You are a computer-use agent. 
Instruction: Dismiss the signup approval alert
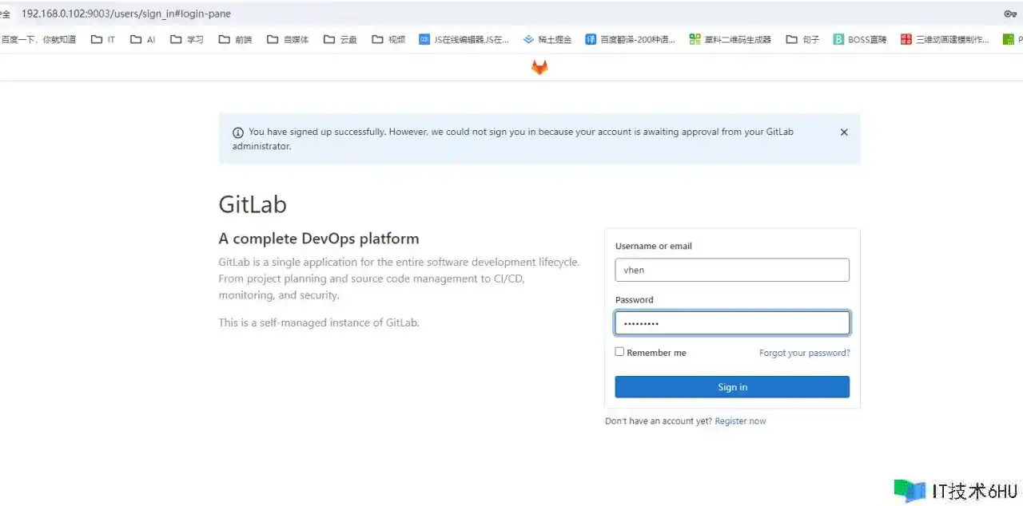(x=844, y=132)
